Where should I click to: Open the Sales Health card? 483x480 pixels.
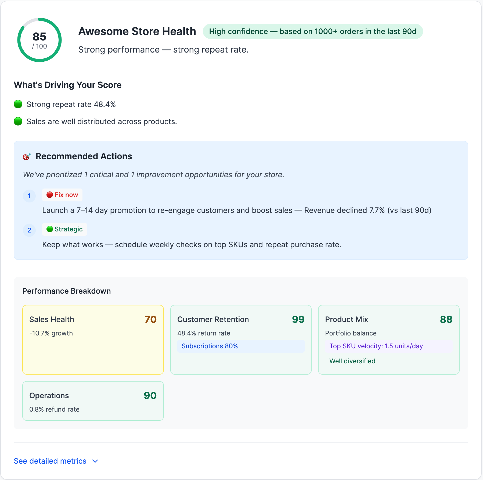tap(93, 339)
